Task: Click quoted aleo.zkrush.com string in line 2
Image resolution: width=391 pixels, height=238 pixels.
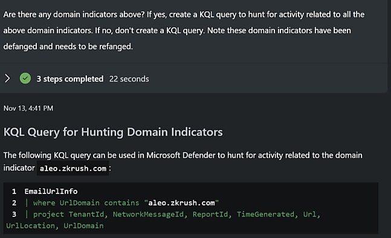Action: pos(181,202)
